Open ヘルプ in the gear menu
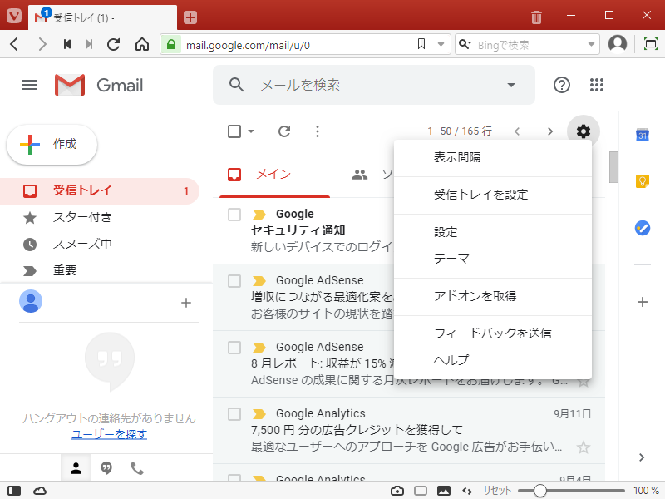This screenshot has width=665, height=499. point(493,359)
